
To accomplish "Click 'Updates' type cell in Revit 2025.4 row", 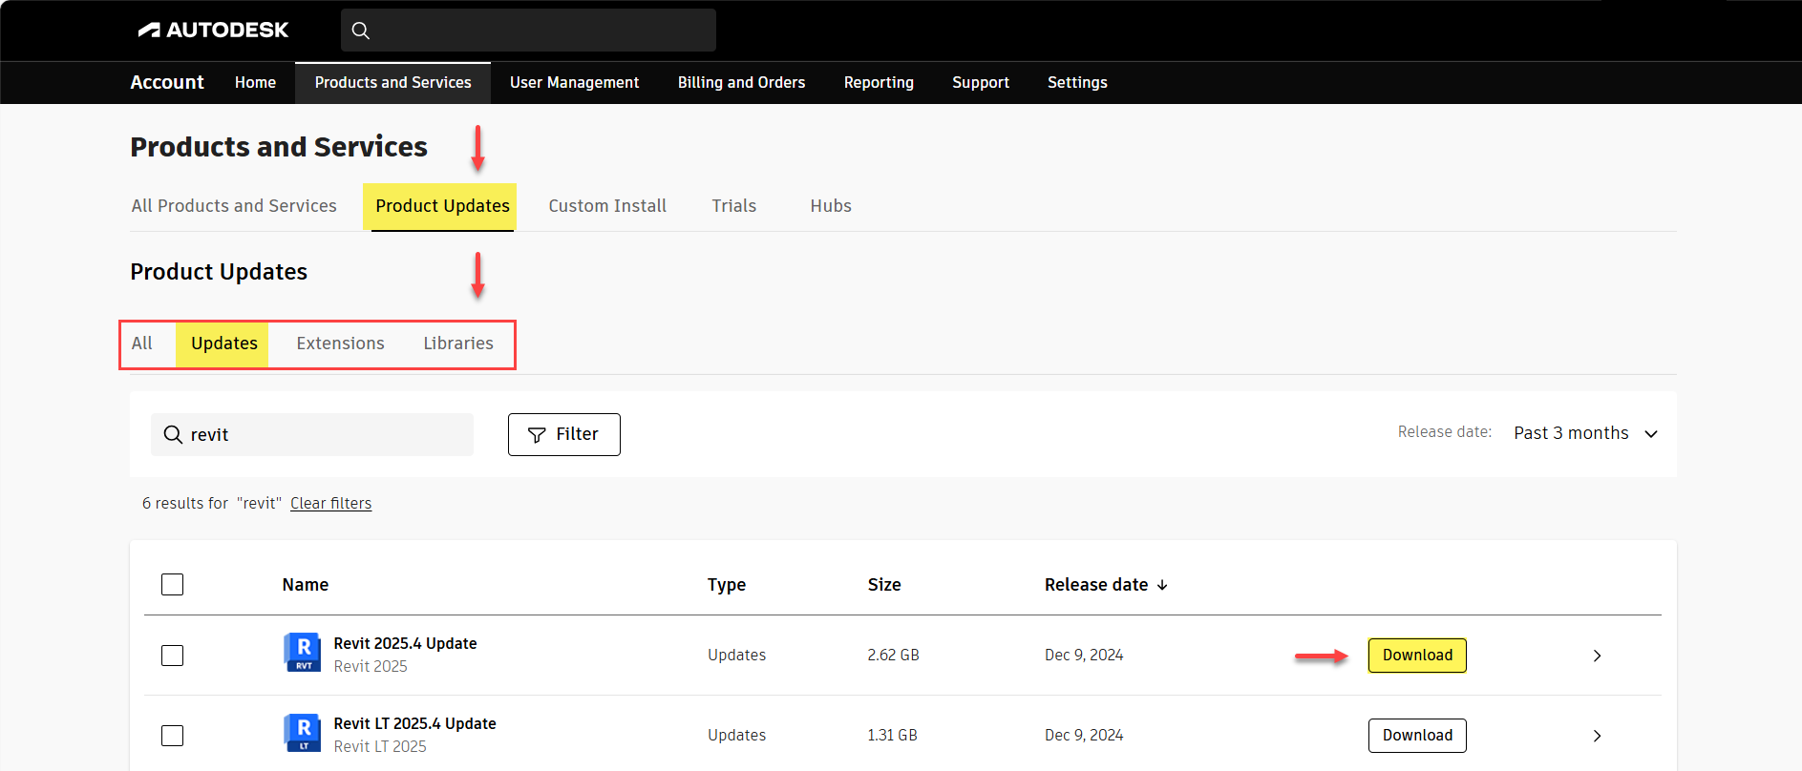I will pyautogui.click(x=736, y=655).
